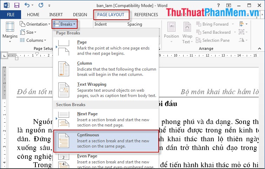This screenshot has height=169, width=265.
Task: Switch to the REFERENCES tab
Action: pos(146,15)
